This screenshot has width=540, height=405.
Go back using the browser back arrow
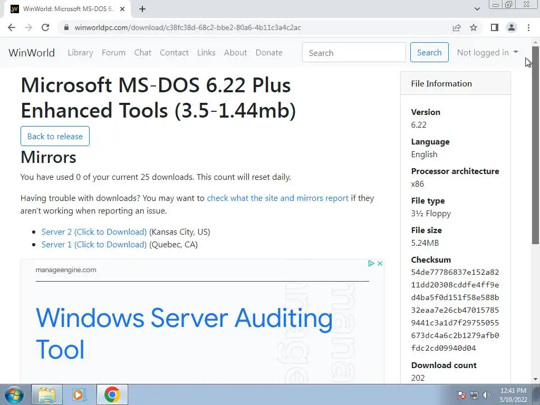(12, 27)
